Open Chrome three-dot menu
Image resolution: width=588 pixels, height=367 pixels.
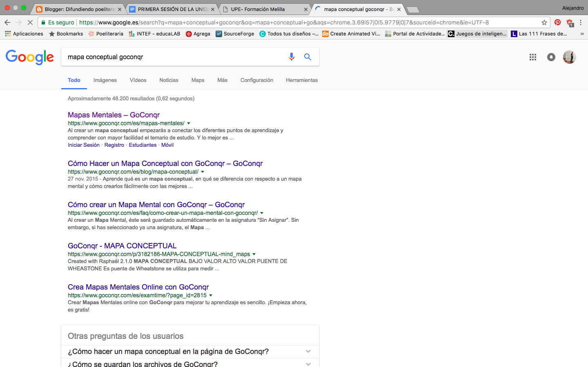pos(581,22)
